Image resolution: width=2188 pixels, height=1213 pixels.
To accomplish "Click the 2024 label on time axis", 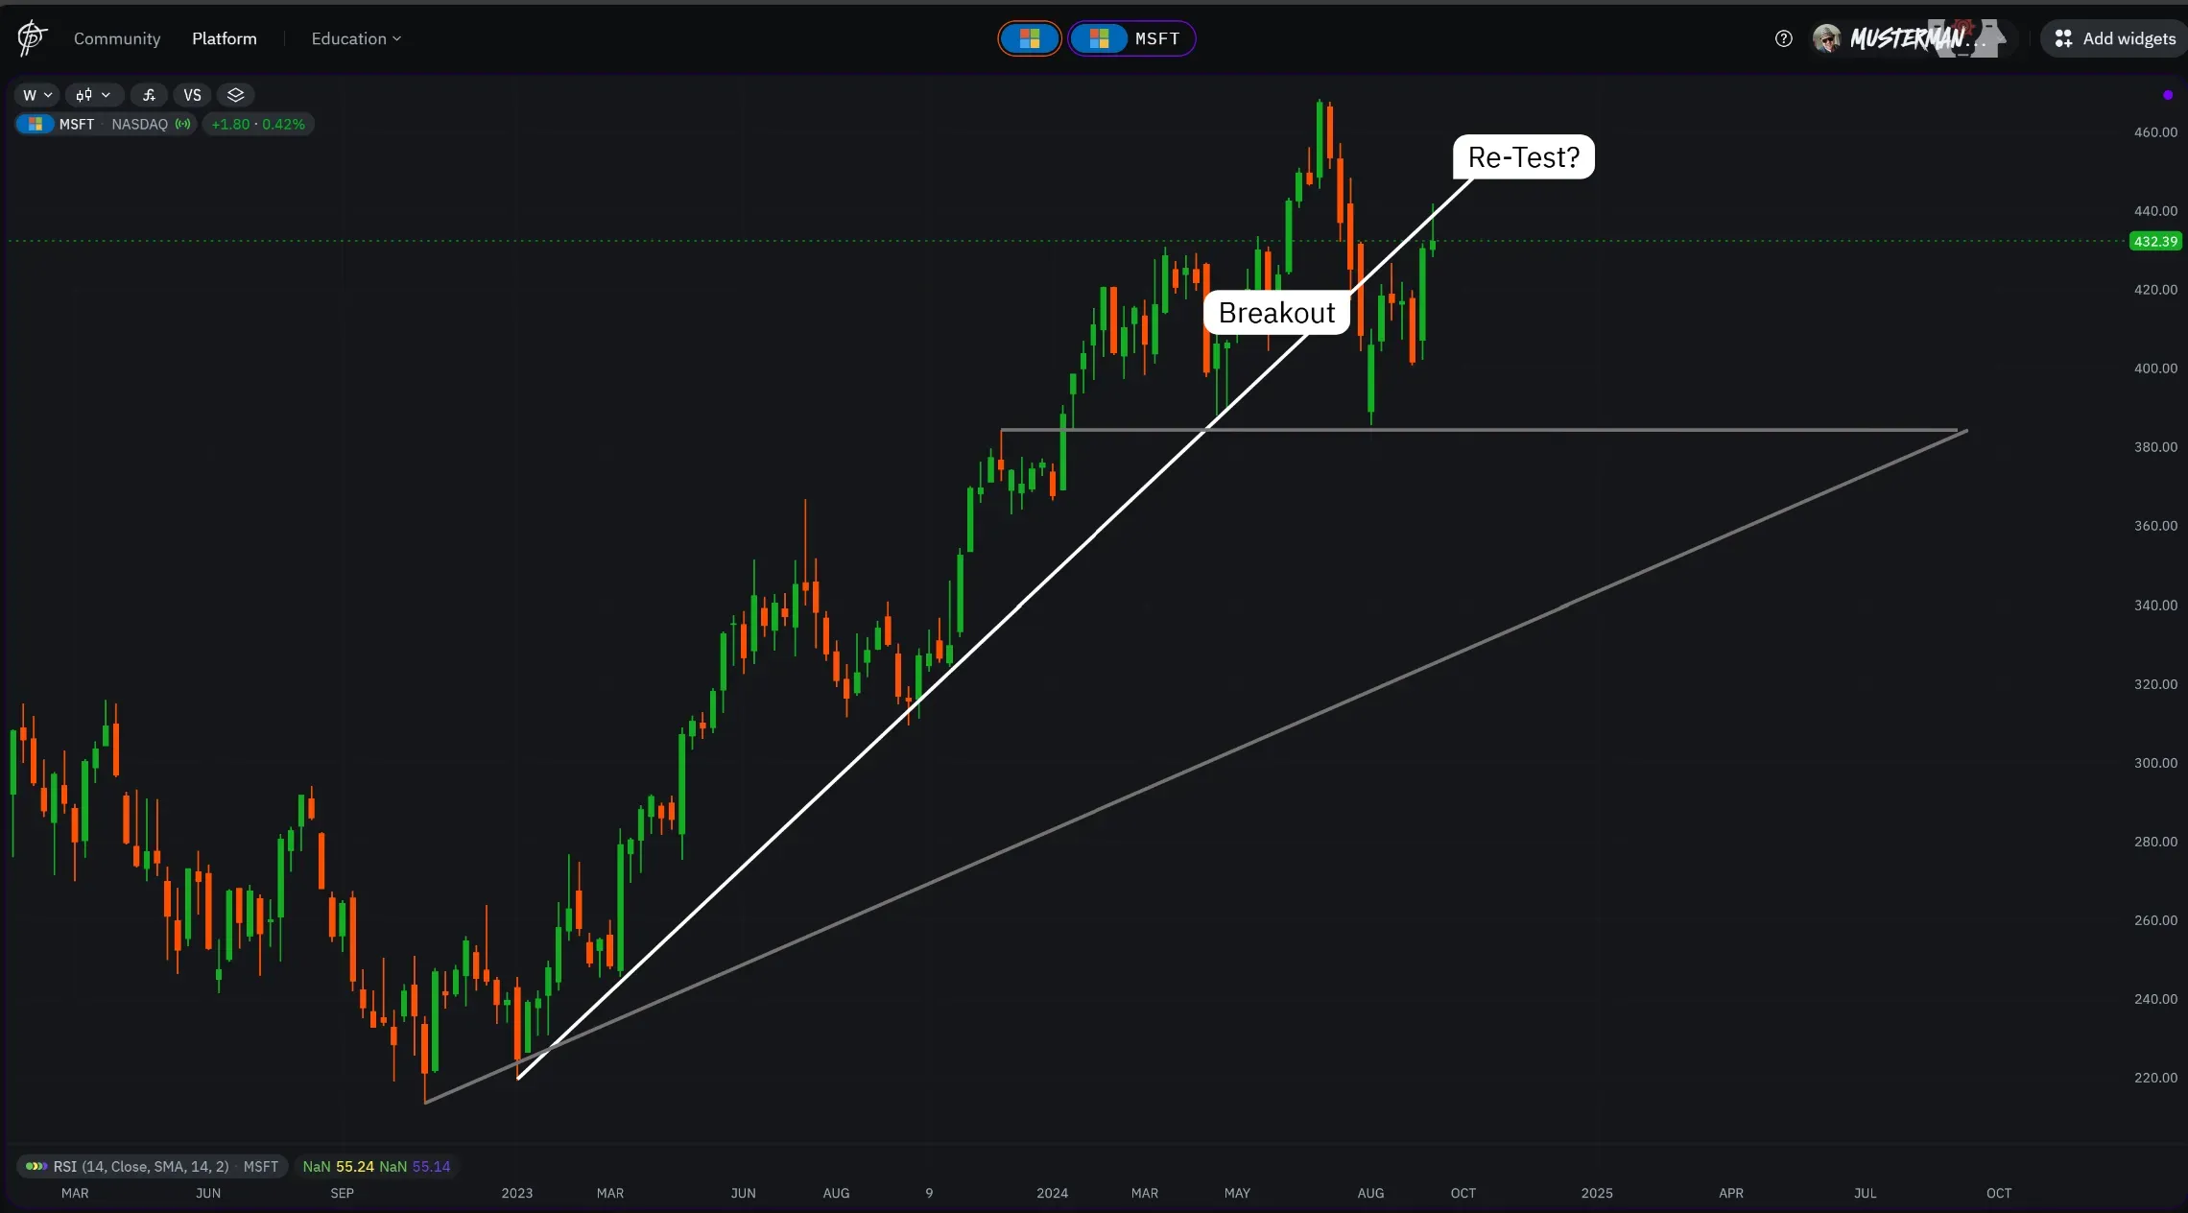I will pos(1053,1193).
